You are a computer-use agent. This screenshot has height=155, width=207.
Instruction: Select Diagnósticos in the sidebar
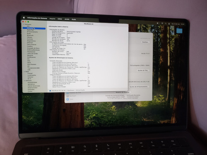coord(31,41)
